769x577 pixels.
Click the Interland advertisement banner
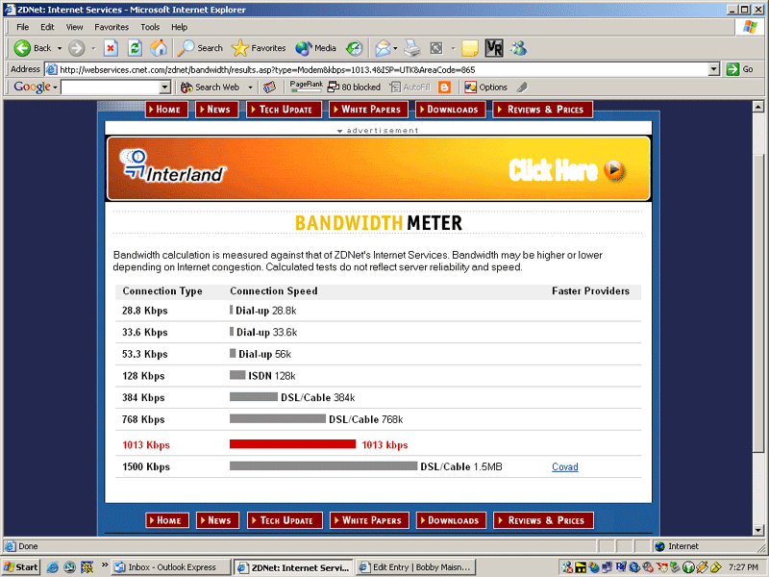click(x=378, y=168)
